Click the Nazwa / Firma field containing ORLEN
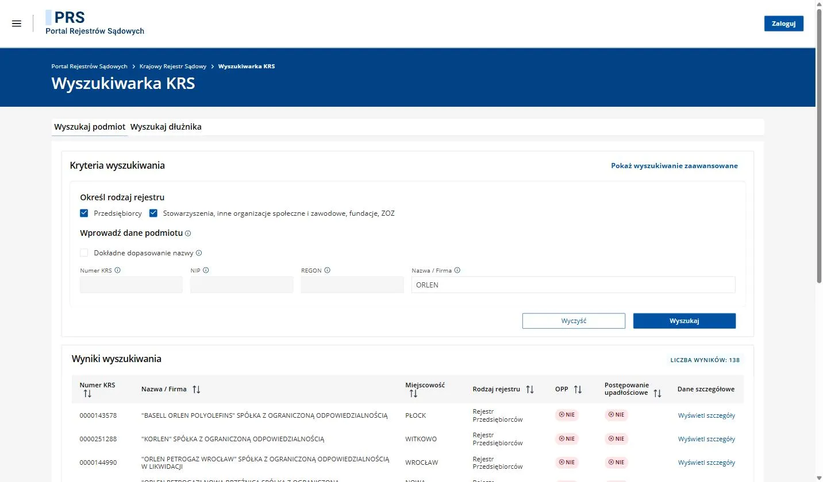This screenshot has width=823, height=482. pyautogui.click(x=574, y=285)
